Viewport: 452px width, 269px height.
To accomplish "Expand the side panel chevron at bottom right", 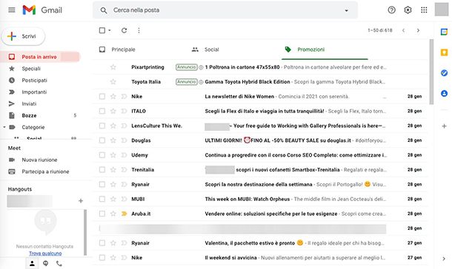I will coord(444,259).
